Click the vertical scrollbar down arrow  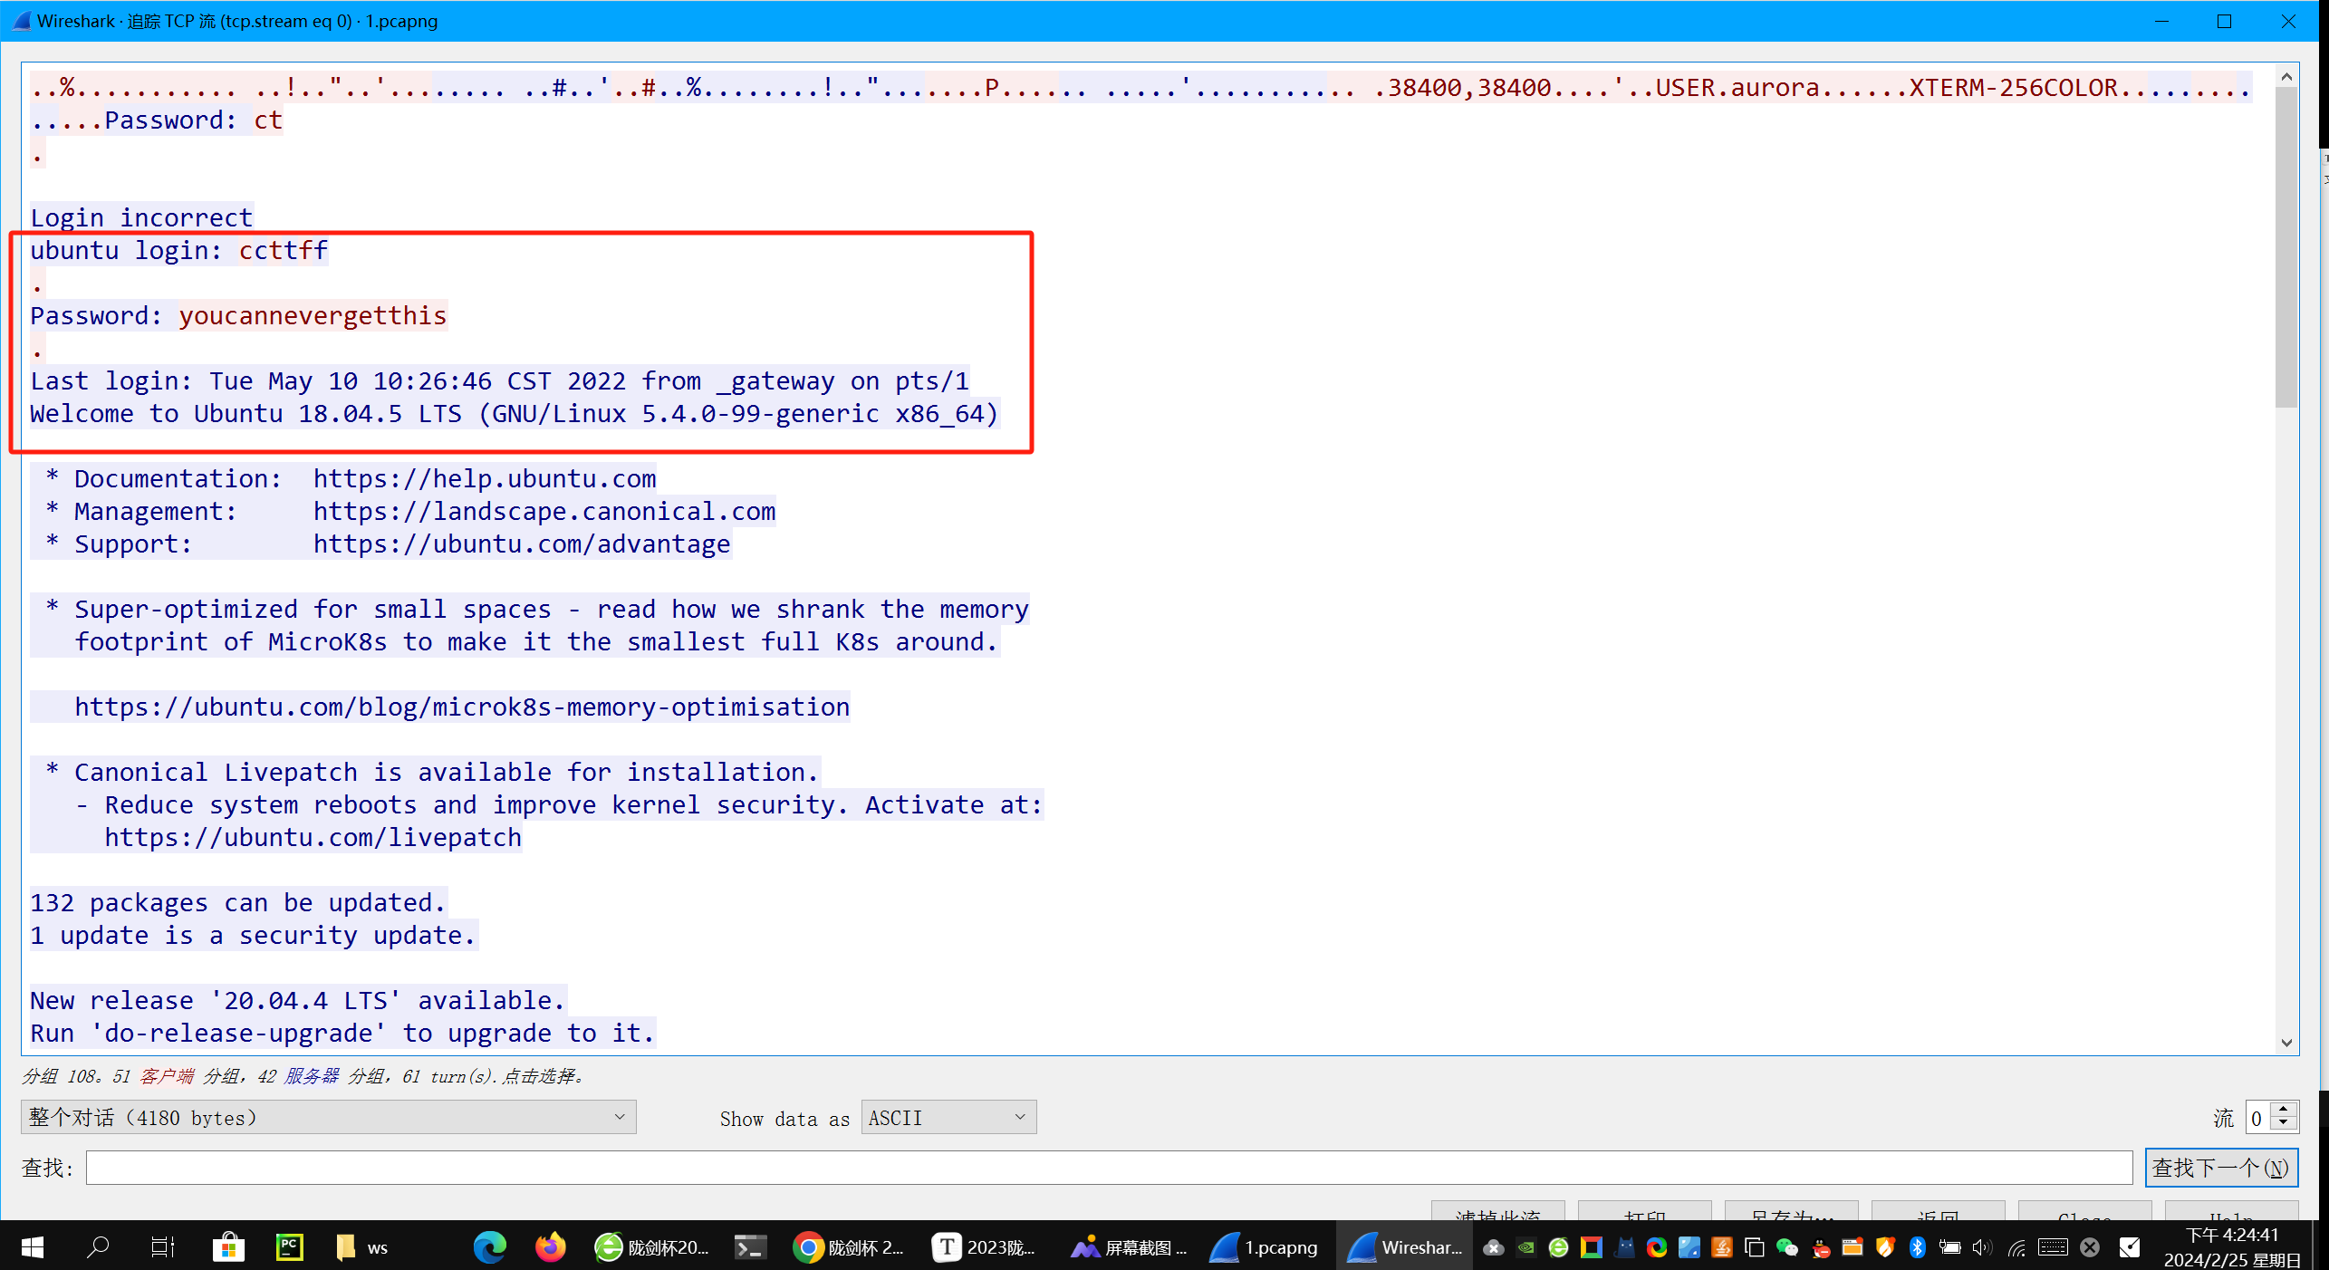tap(2286, 1043)
